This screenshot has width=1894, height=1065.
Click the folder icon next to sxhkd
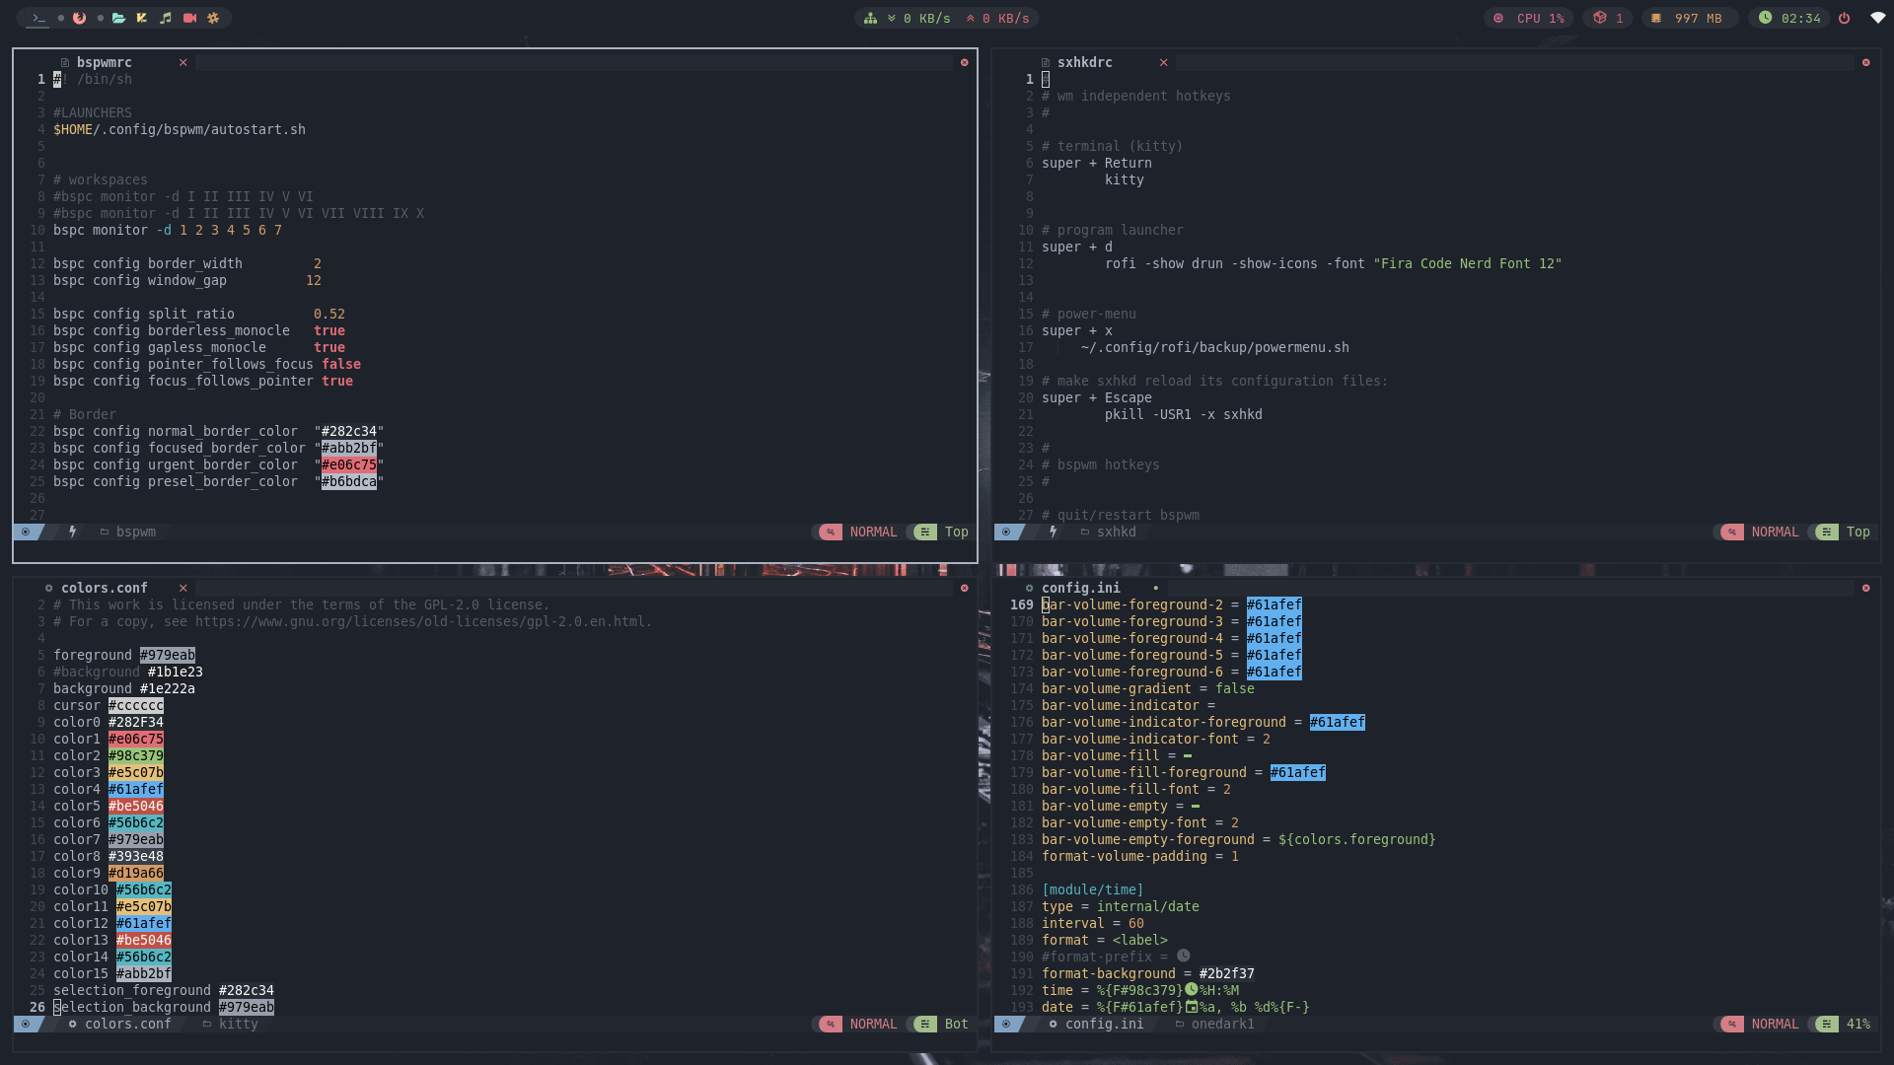1085,532
